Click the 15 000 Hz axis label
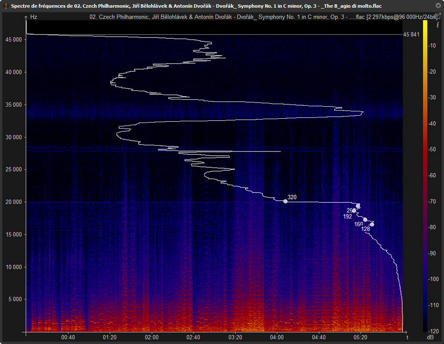This screenshot has width=444, height=344. point(14,234)
